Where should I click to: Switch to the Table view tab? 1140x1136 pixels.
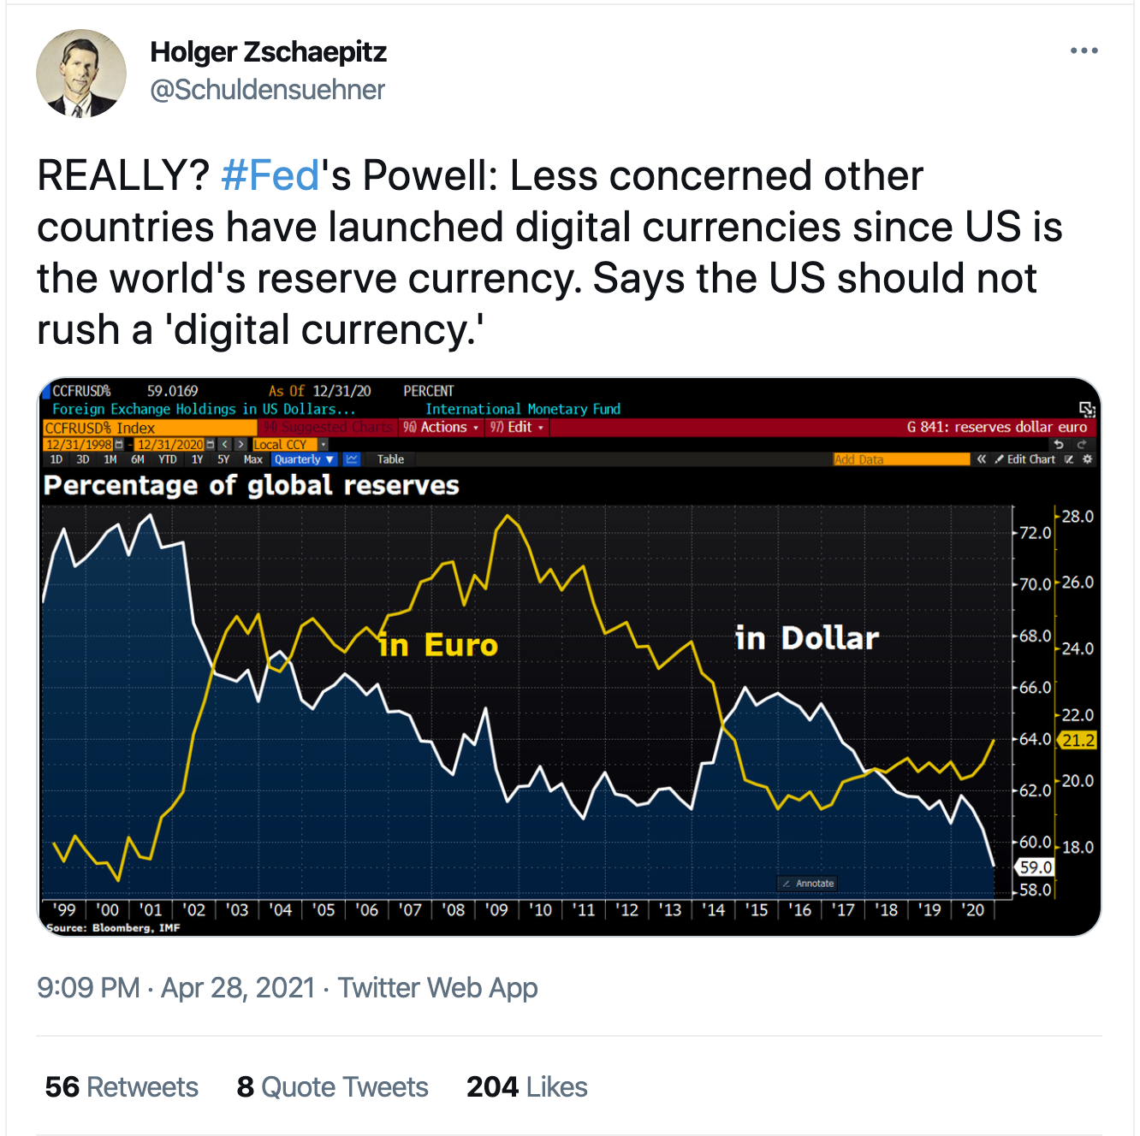390,459
